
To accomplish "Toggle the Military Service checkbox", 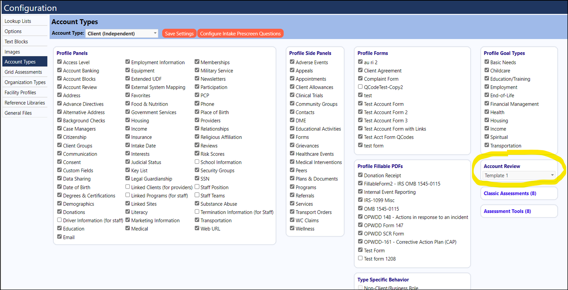I will click(x=197, y=70).
